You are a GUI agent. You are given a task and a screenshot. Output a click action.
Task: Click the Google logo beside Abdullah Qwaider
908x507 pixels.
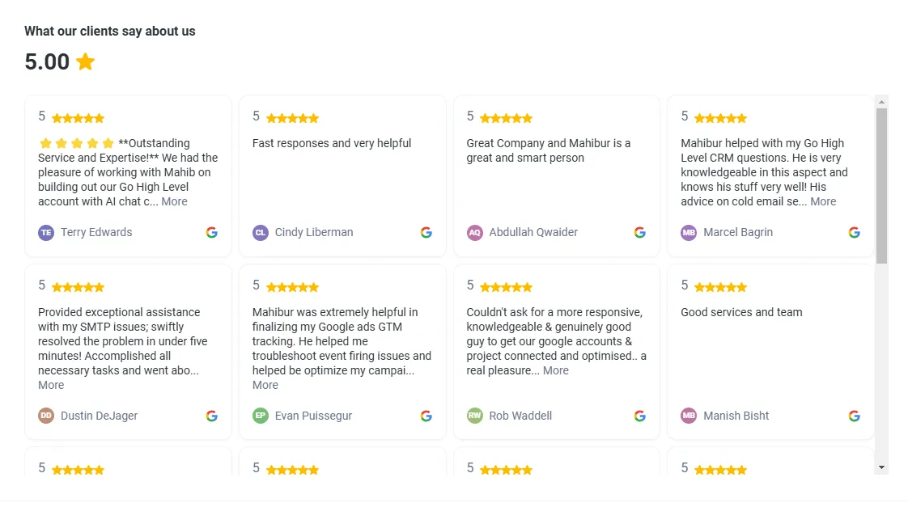click(x=640, y=232)
